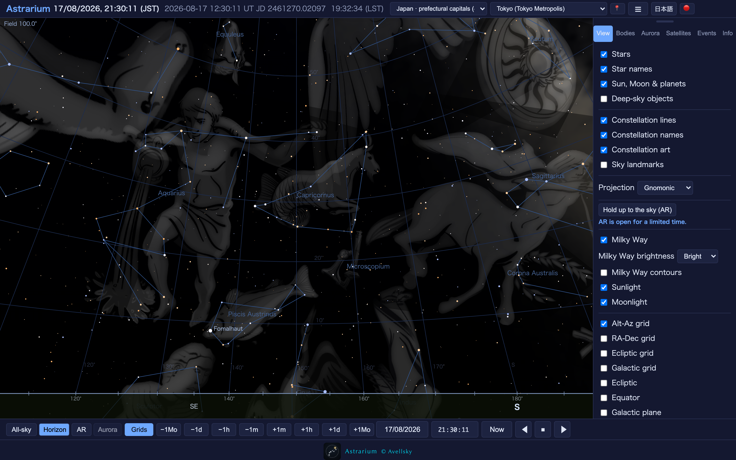Viewport: 736px width, 460px height.
Task: Step forward one hour with +1h
Action: (307, 429)
